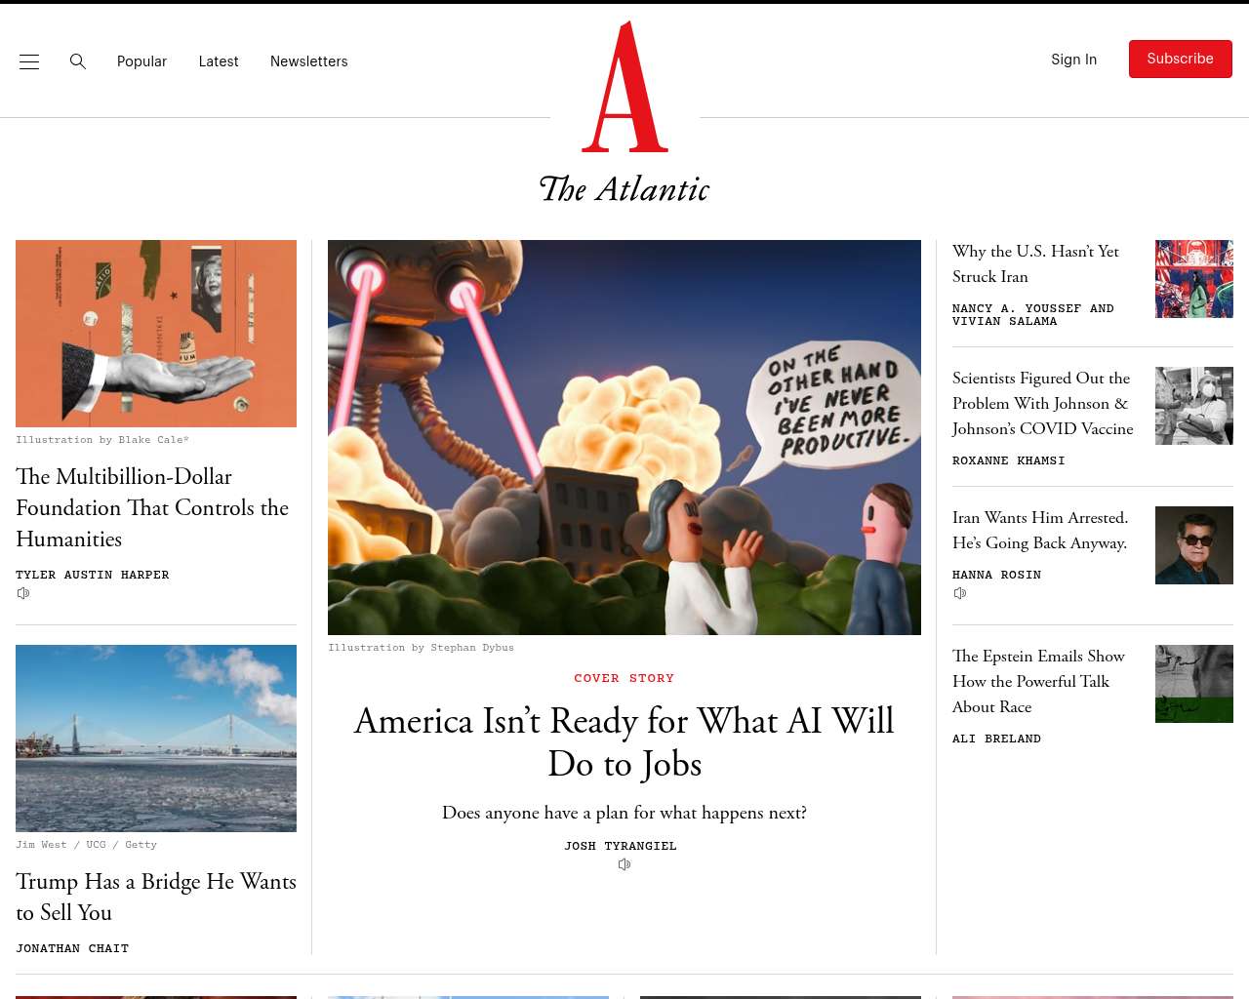Open author page for Josh Tyrangiel
This screenshot has height=999, width=1249.
(621, 846)
